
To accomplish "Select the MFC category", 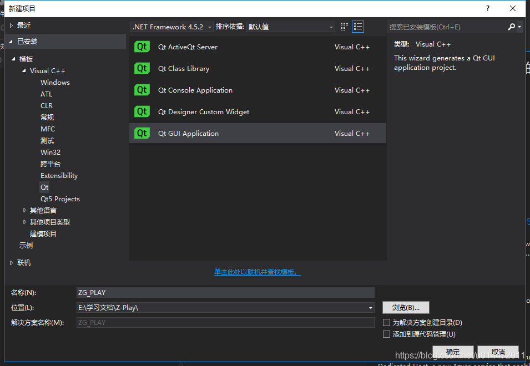I will click(48, 129).
